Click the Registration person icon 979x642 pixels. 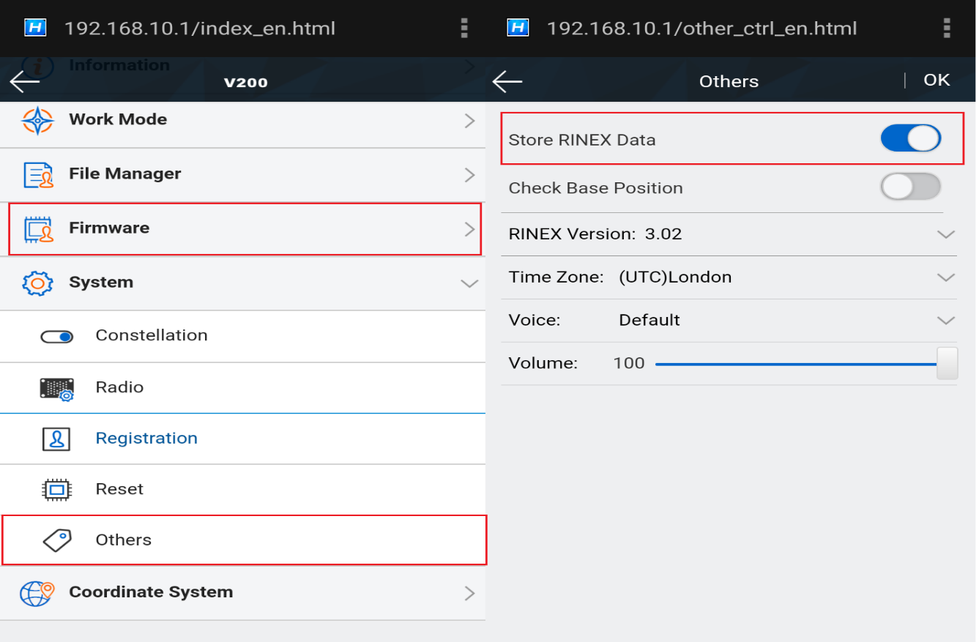[56, 438]
